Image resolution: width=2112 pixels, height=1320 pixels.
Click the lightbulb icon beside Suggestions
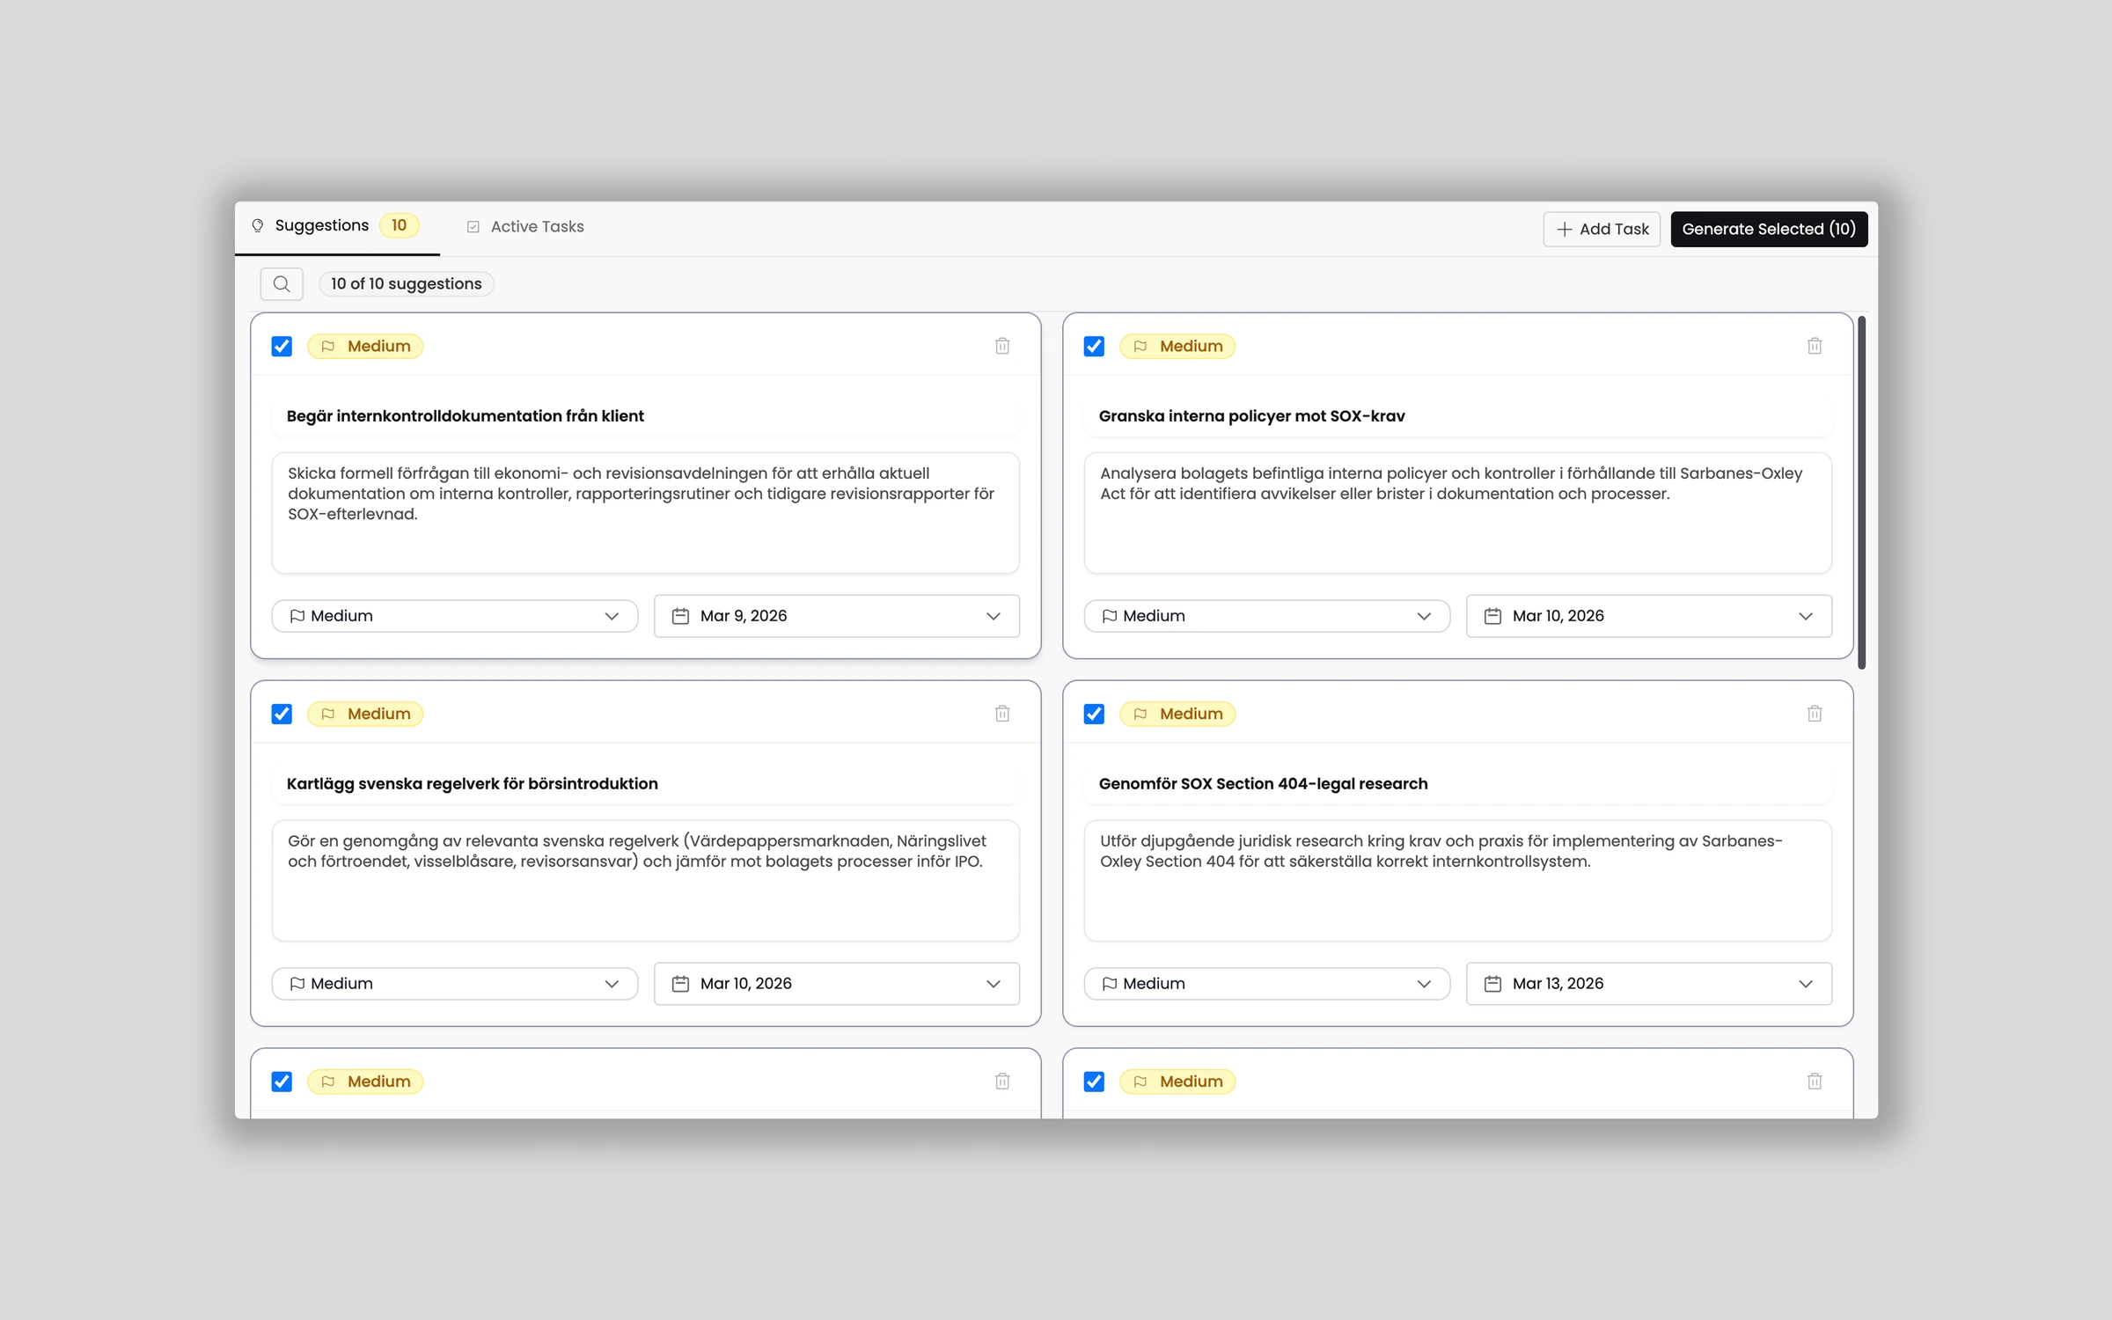coord(257,225)
